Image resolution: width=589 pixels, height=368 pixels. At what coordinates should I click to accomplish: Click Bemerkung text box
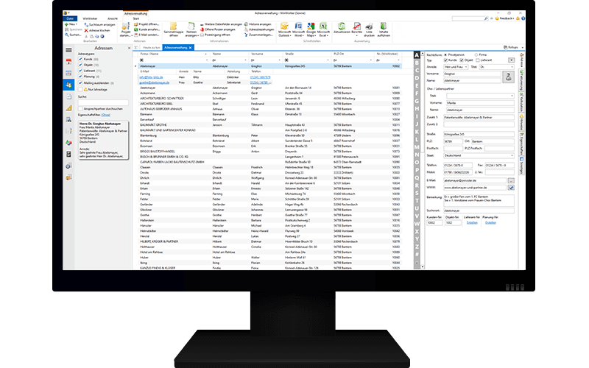pyautogui.click(x=479, y=199)
